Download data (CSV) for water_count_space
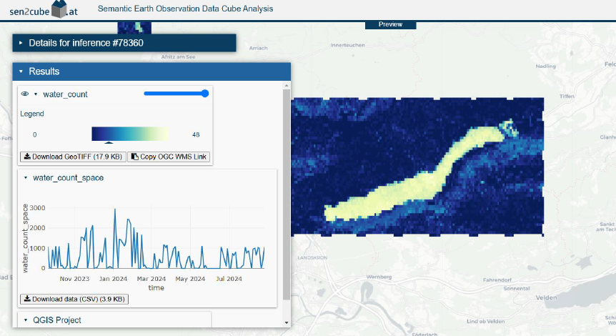616x336 pixels. (74, 299)
